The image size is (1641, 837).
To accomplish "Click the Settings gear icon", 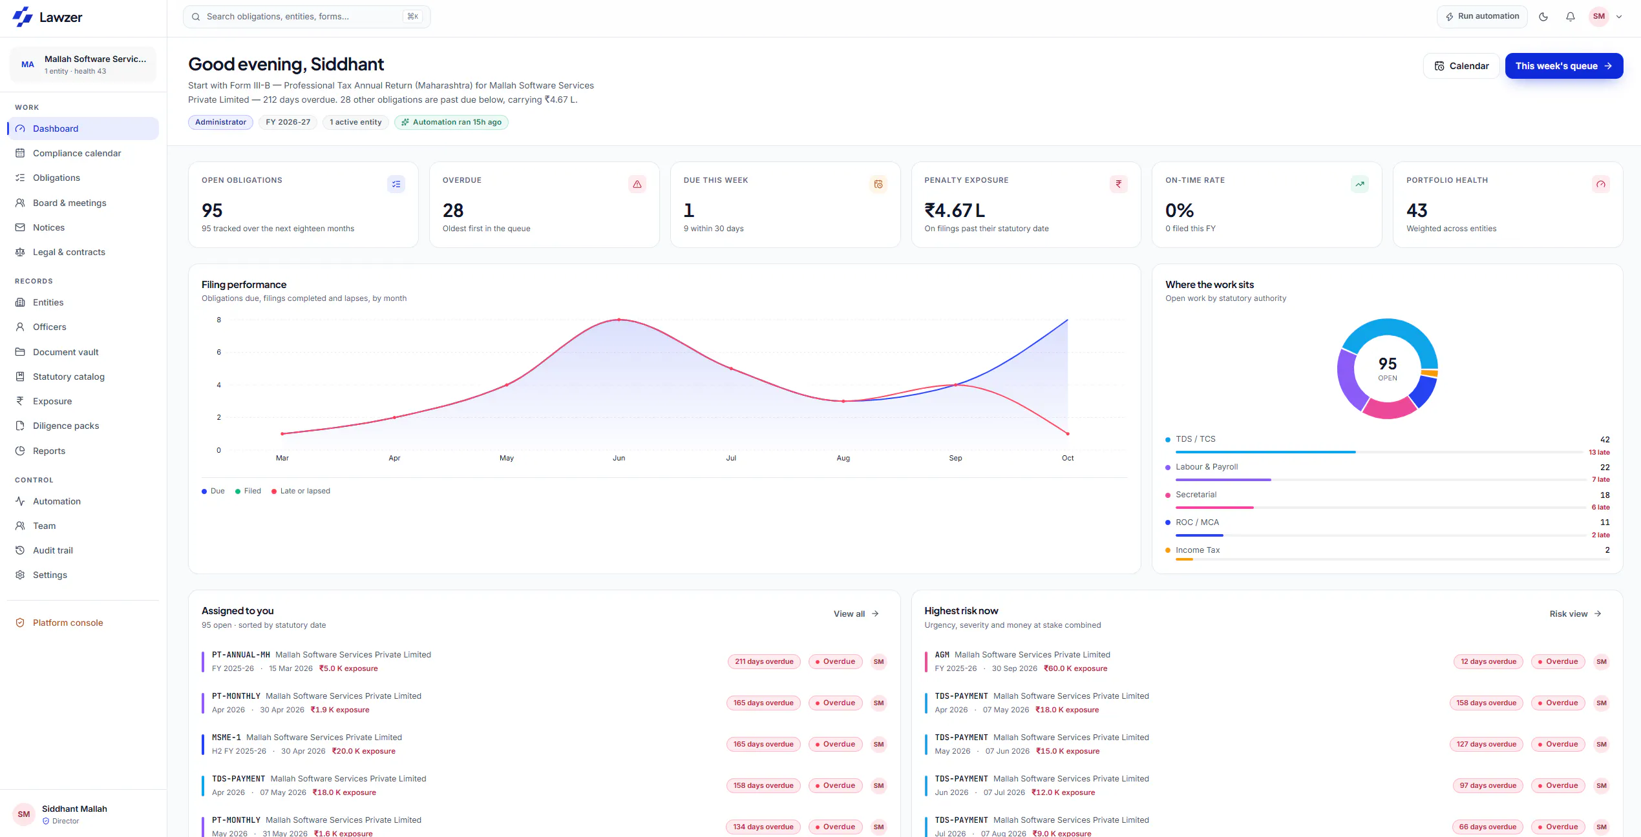I will (20, 575).
